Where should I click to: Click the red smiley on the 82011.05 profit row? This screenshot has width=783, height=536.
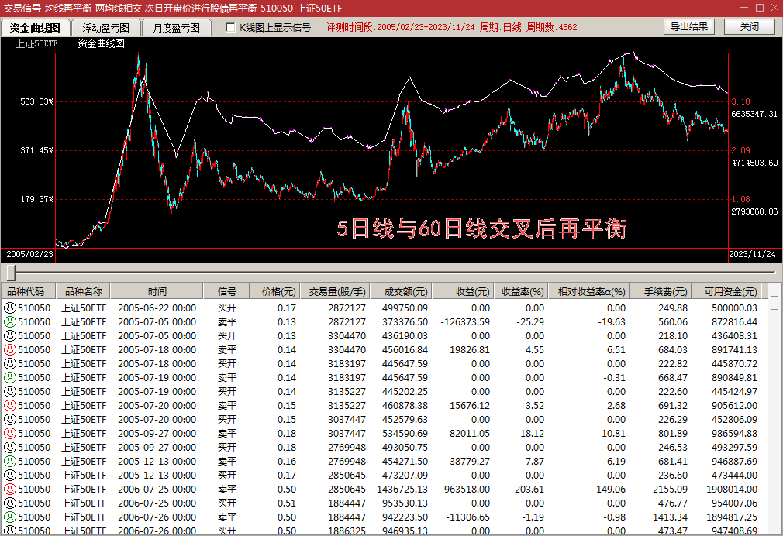click(10, 433)
